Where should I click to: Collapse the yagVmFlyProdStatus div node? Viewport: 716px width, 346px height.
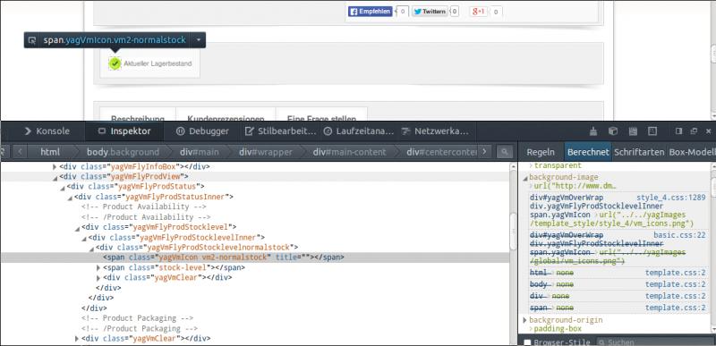click(63, 188)
